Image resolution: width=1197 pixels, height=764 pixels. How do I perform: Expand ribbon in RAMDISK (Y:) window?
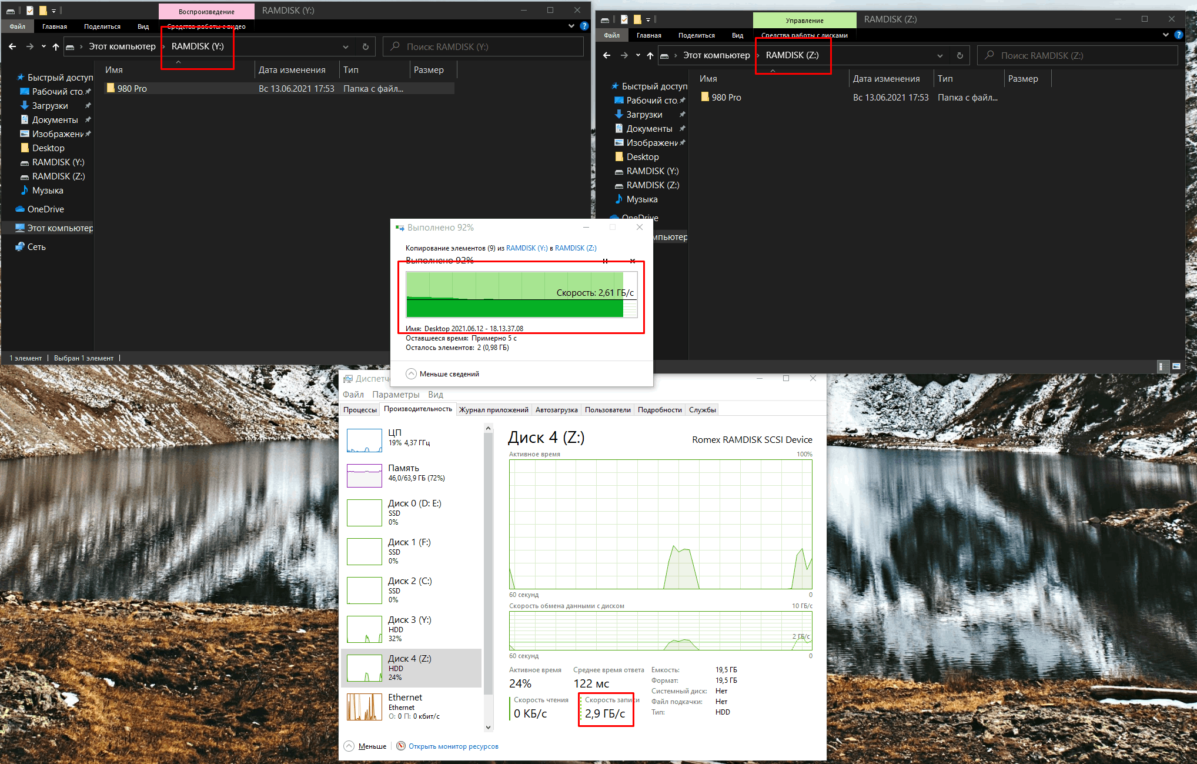click(x=571, y=26)
